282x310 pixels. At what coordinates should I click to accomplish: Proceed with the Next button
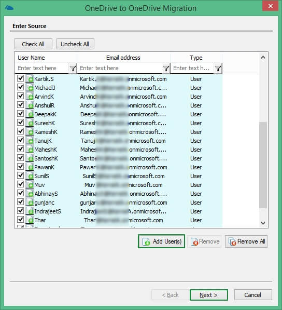click(x=209, y=295)
